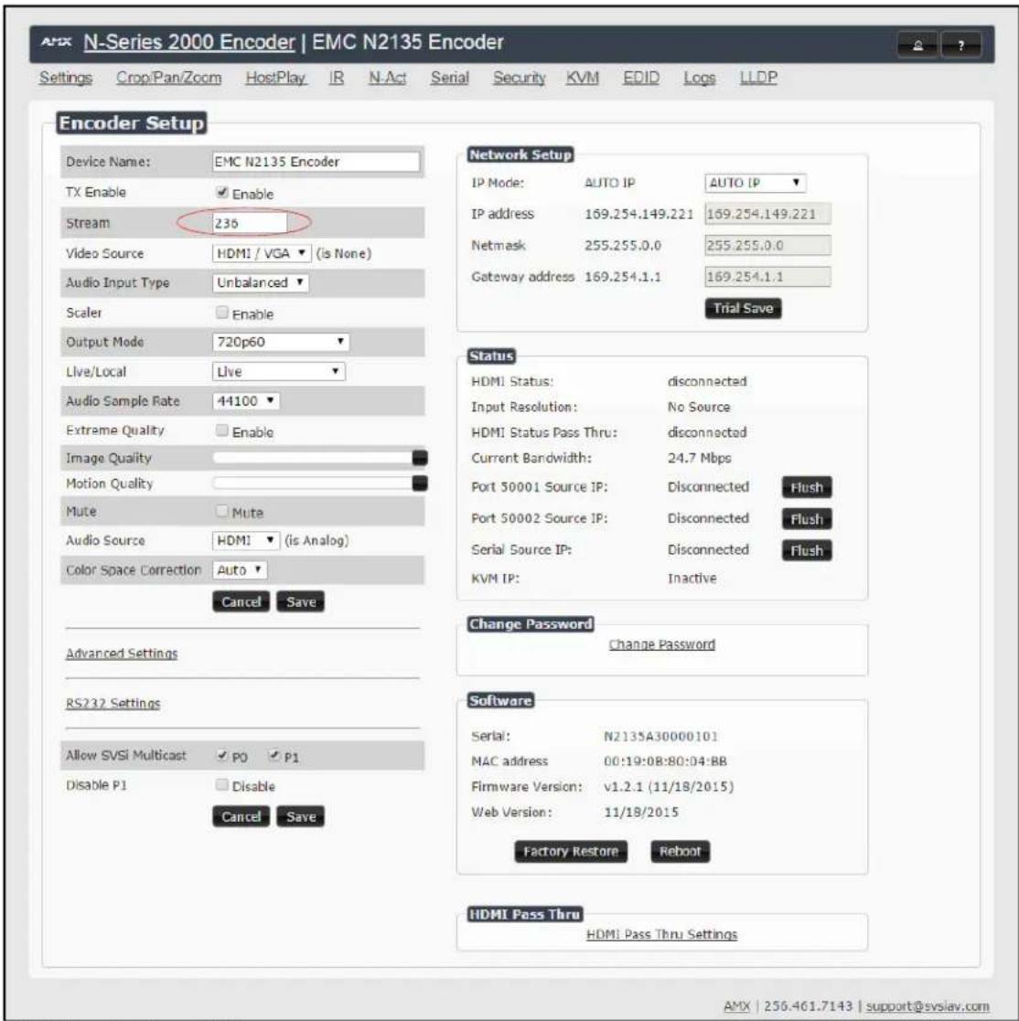Open the Audio Sample Rate 44100 dropdown
Screen dimensions: 1019x1021
(246, 400)
